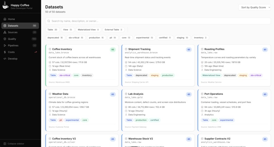274x147 pixels.
Task: Click the icon beside Port Operations title
Action: coord(202,94)
